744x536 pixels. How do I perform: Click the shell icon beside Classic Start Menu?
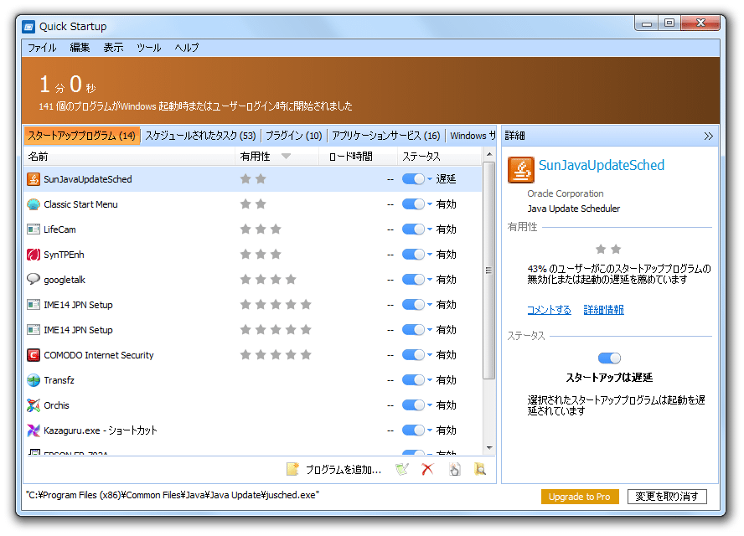(x=34, y=204)
